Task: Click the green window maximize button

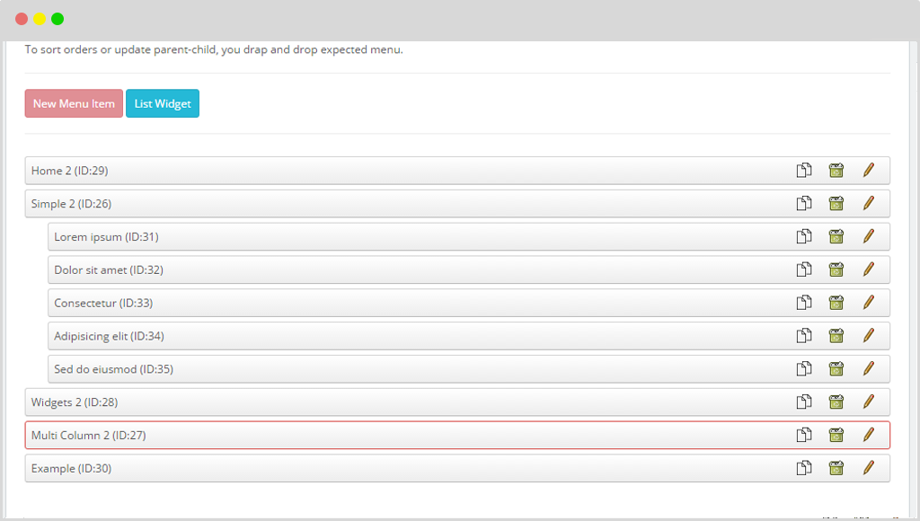Action: [57, 19]
